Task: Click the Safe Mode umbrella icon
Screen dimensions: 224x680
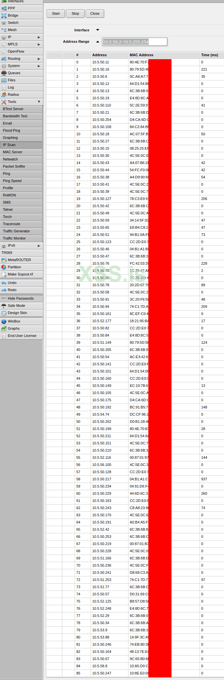Action: (4, 306)
